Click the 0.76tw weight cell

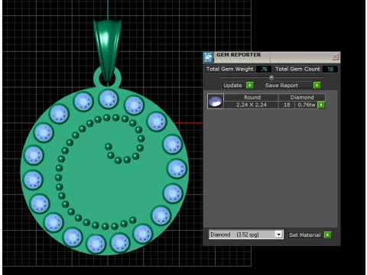pyautogui.click(x=307, y=105)
